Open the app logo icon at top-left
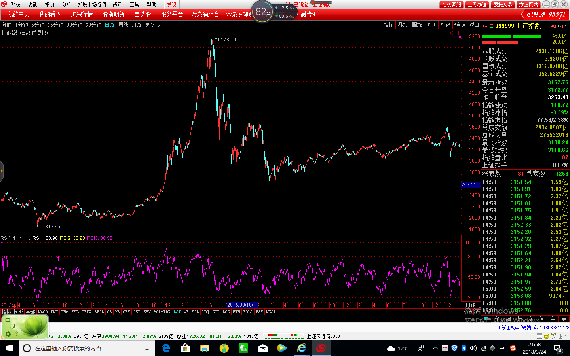 tap(4, 4)
